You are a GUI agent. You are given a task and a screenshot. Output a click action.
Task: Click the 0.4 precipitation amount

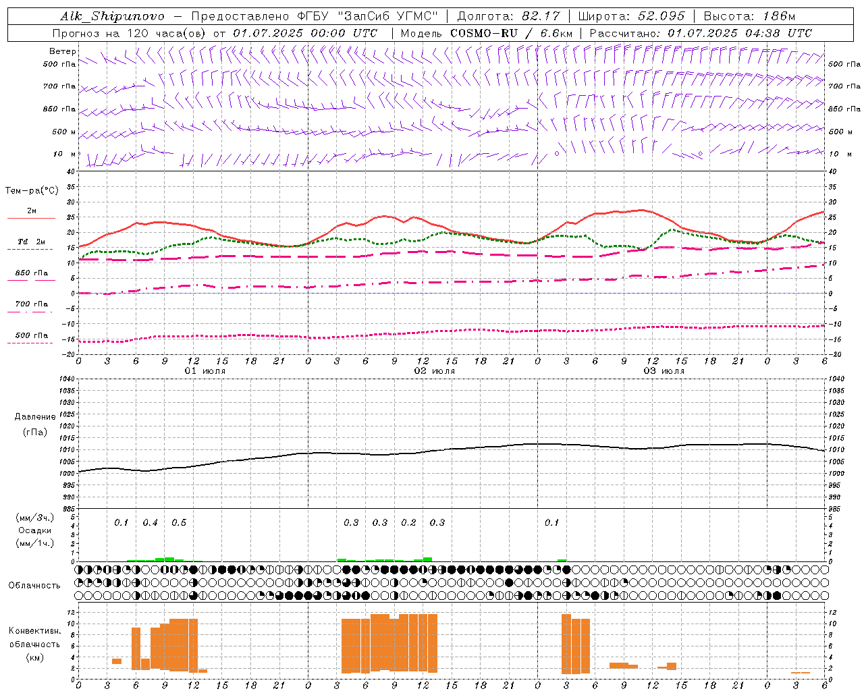pos(150,522)
